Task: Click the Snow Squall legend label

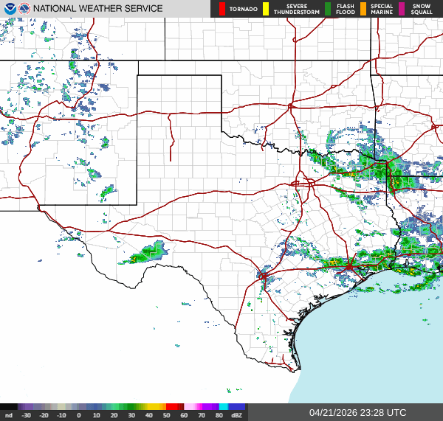Action: click(x=422, y=9)
